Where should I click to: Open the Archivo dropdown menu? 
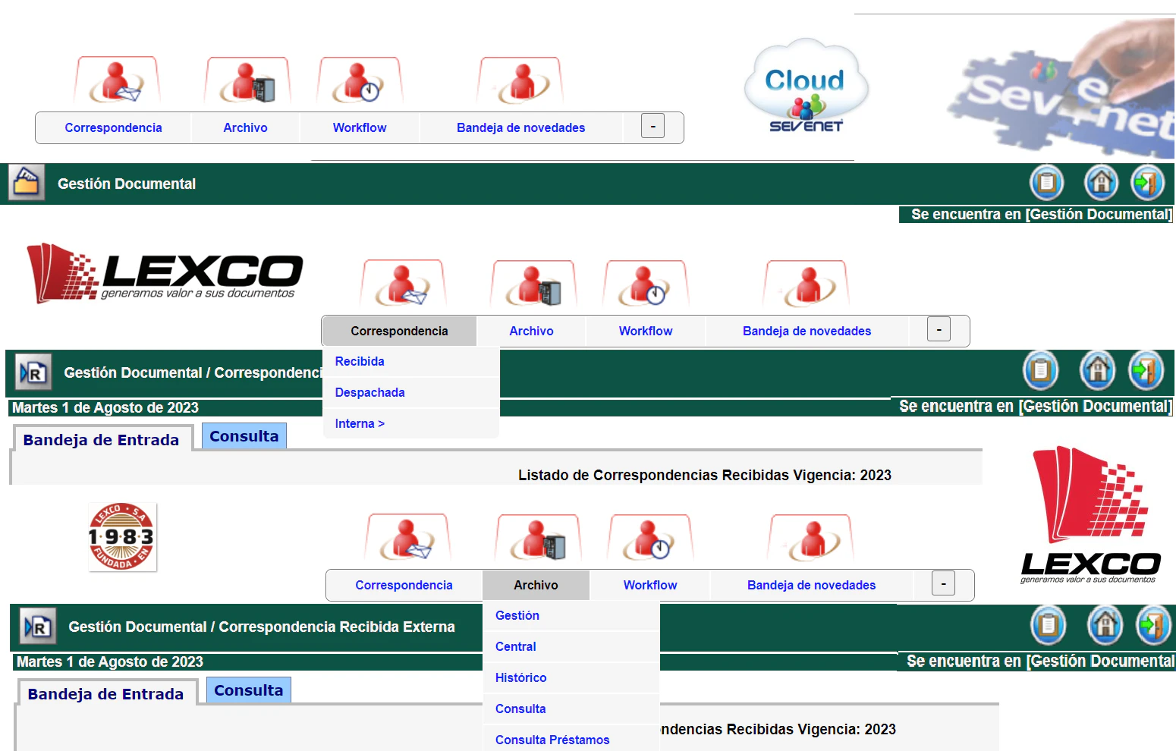(536, 585)
